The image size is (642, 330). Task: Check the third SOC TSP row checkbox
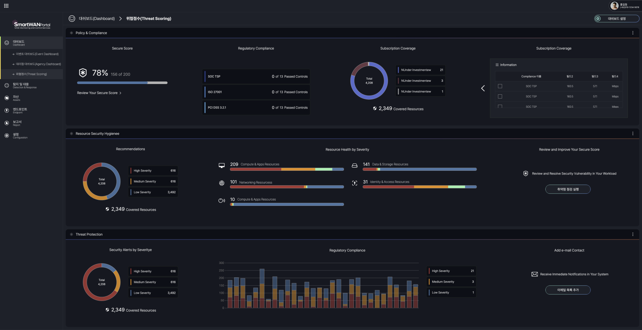(x=500, y=107)
